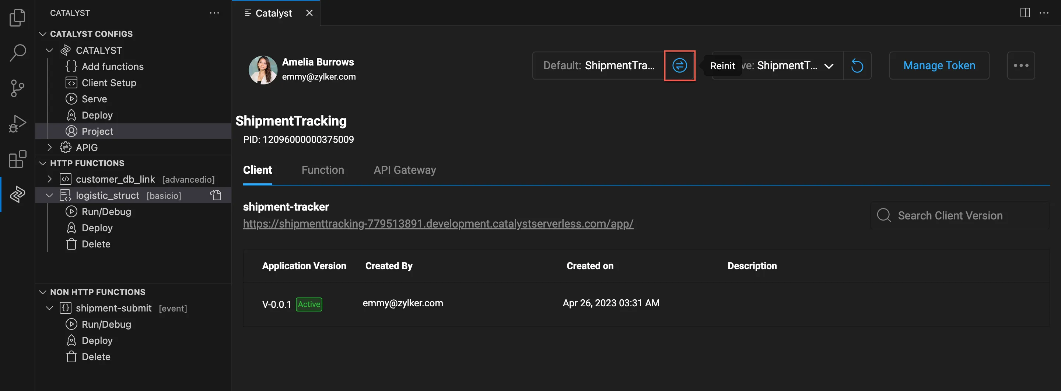1061x391 pixels.
Task: Open the three-dot options button beside Manage Token
Action: point(1020,66)
